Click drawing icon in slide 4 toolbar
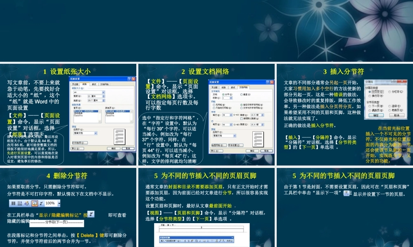413x247 pixels. (26, 203)
